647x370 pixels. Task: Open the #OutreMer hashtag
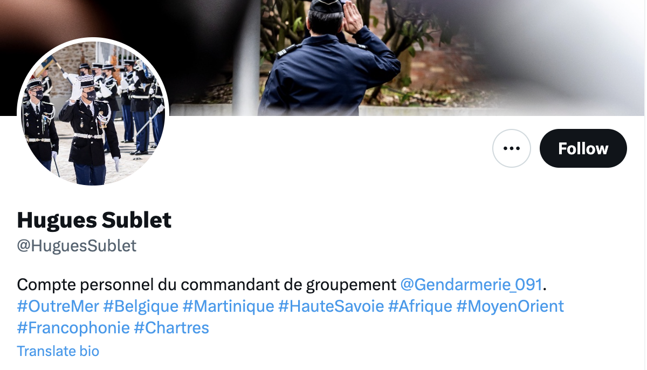(58, 306)
